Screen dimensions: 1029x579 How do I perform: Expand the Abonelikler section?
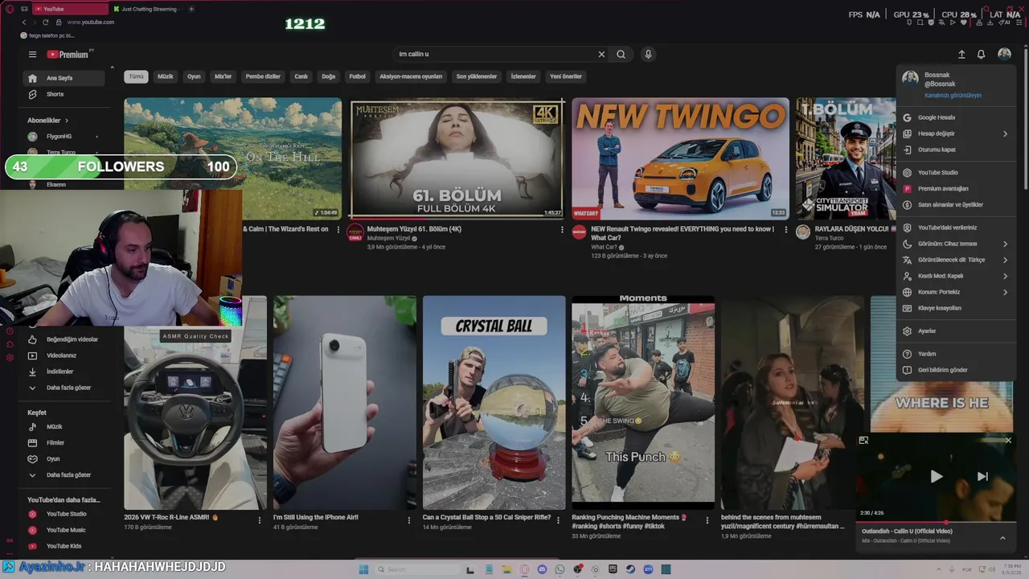point(48,121)
